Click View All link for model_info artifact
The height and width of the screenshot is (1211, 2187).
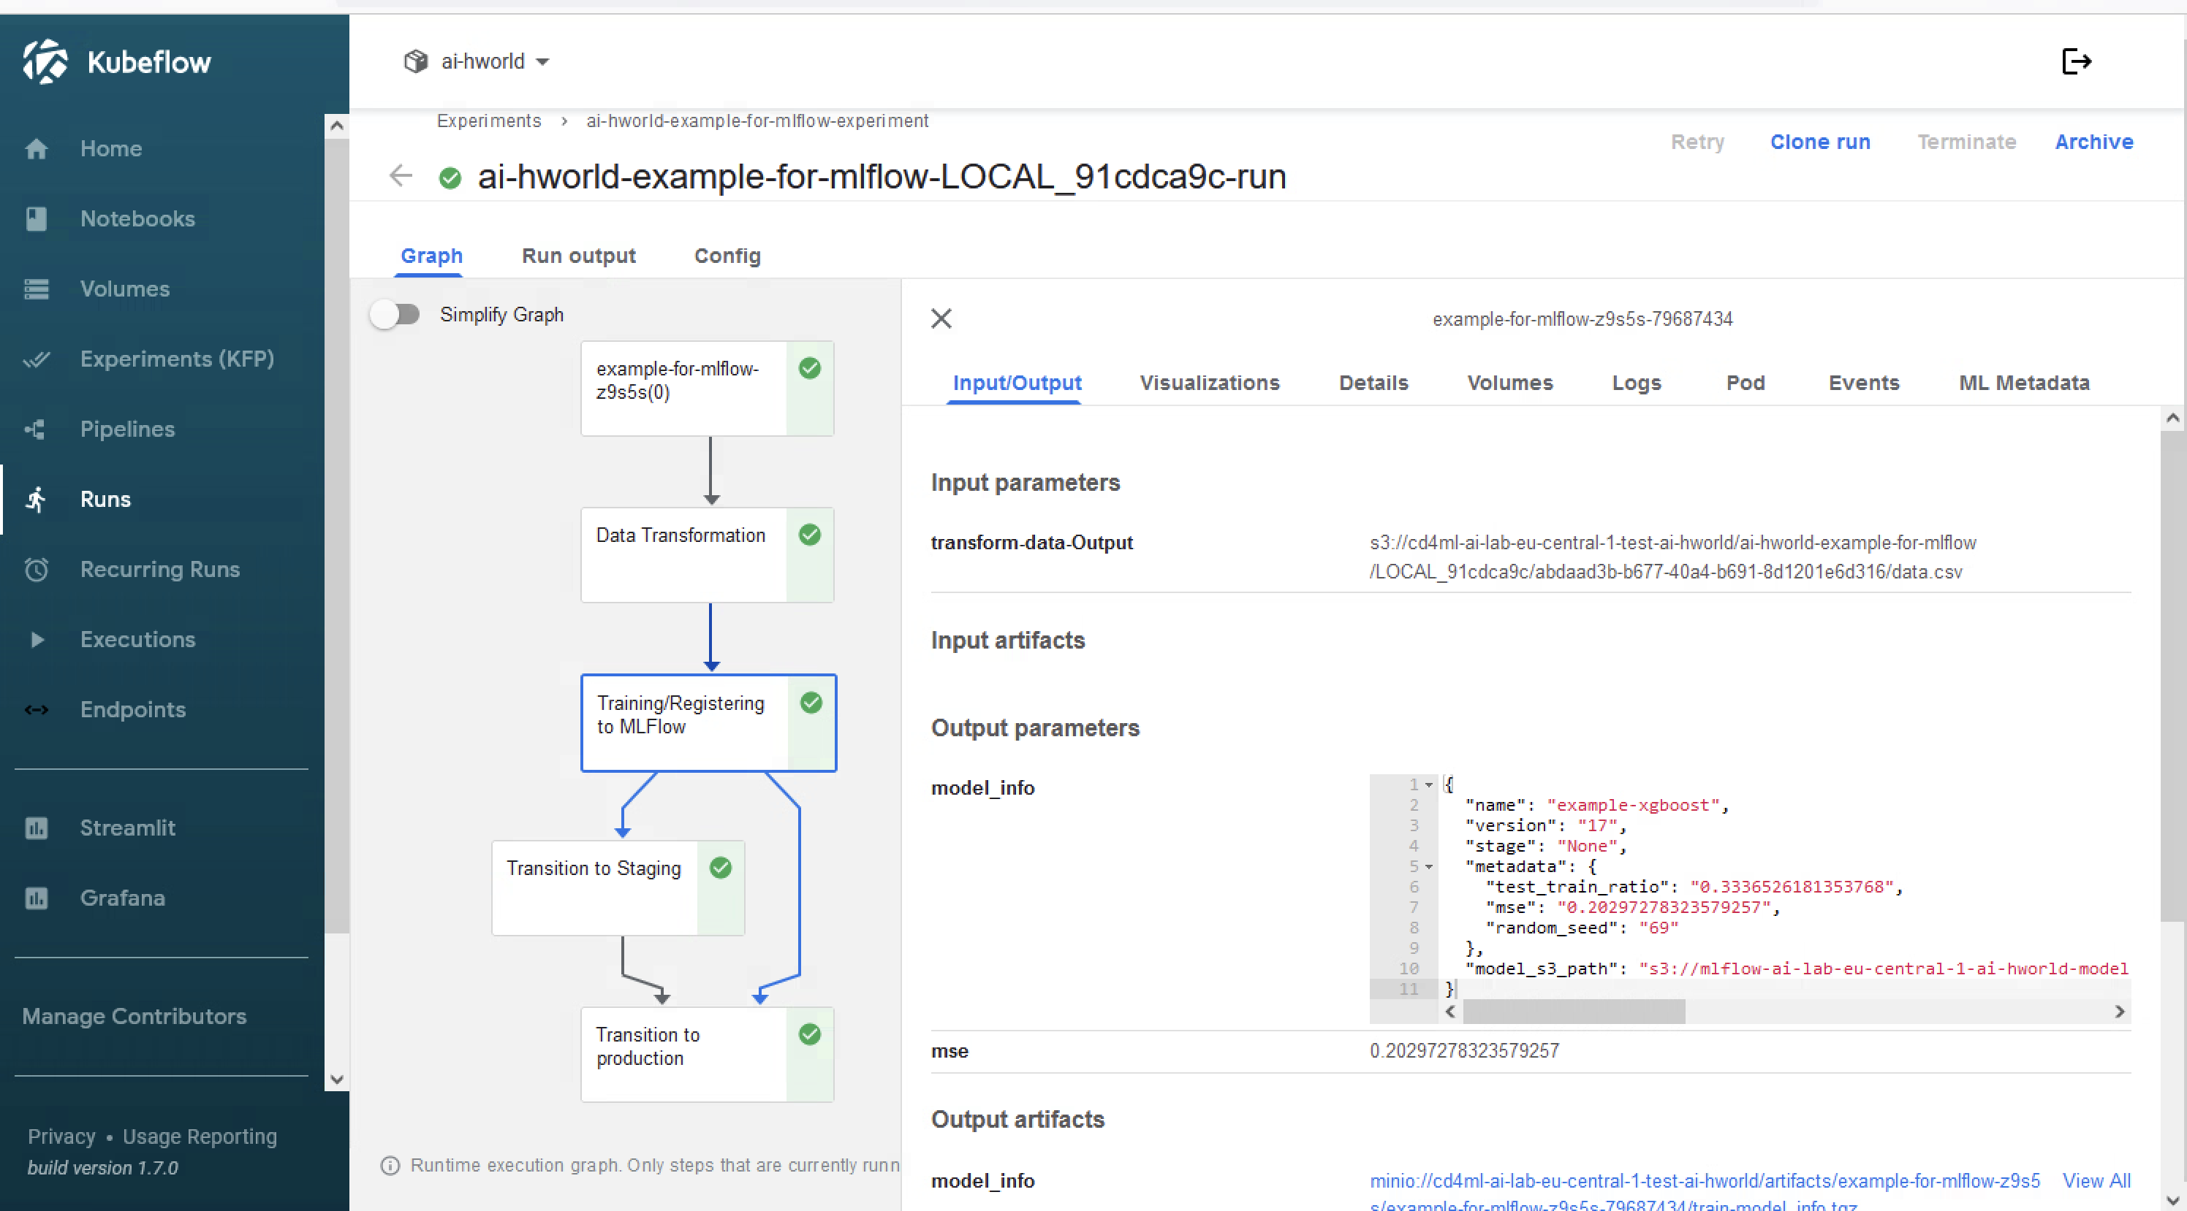(x=2096, y=1180)
